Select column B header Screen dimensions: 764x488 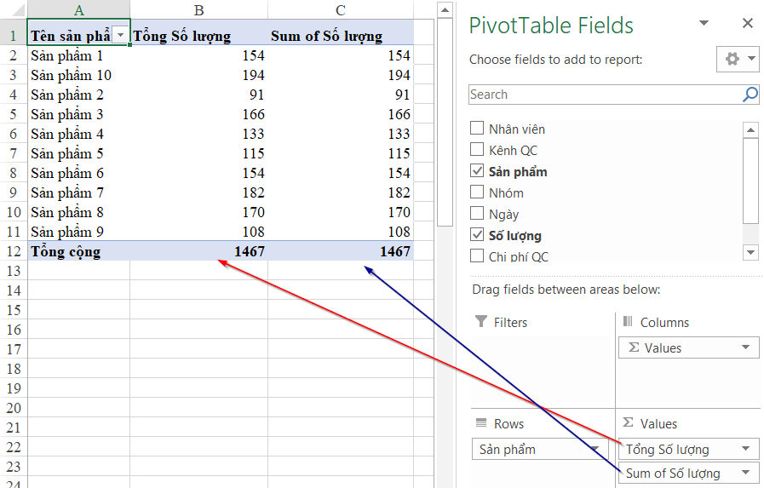pos(198,10)
